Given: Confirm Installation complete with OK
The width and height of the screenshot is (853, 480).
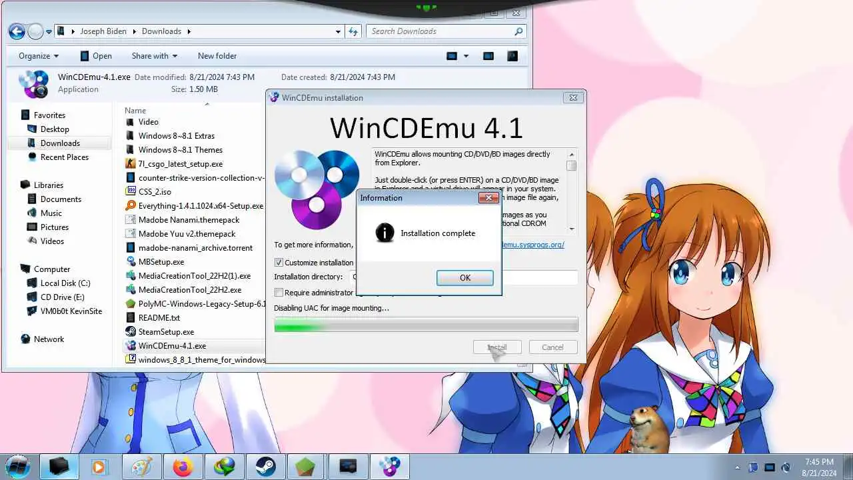Looking at the screenshot, I should tap(465, 278).
